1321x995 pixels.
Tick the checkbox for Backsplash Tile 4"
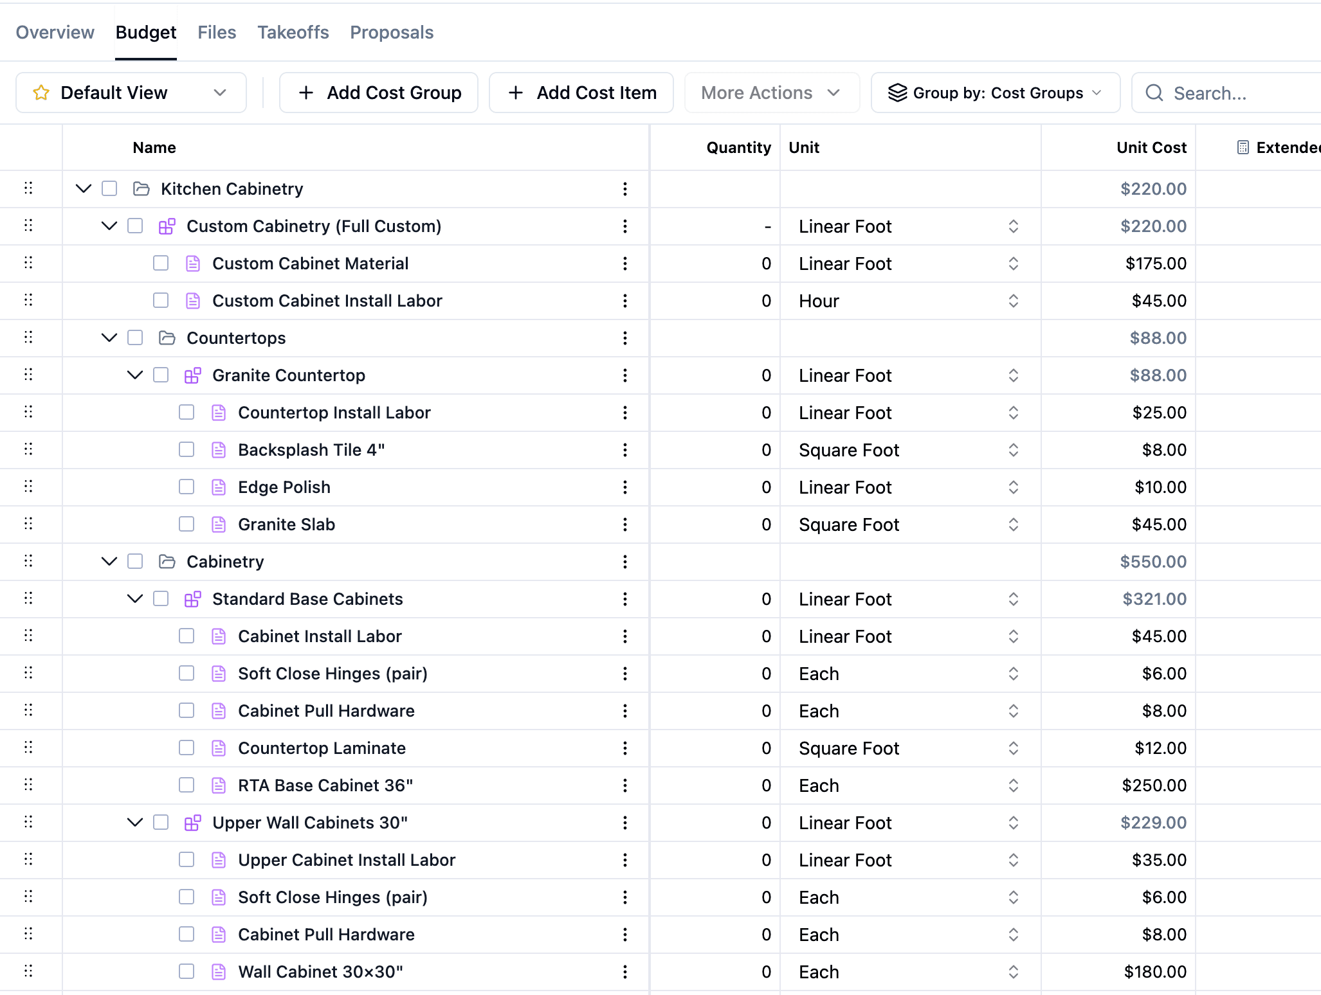pyautogui.click(x=187, y=450)
